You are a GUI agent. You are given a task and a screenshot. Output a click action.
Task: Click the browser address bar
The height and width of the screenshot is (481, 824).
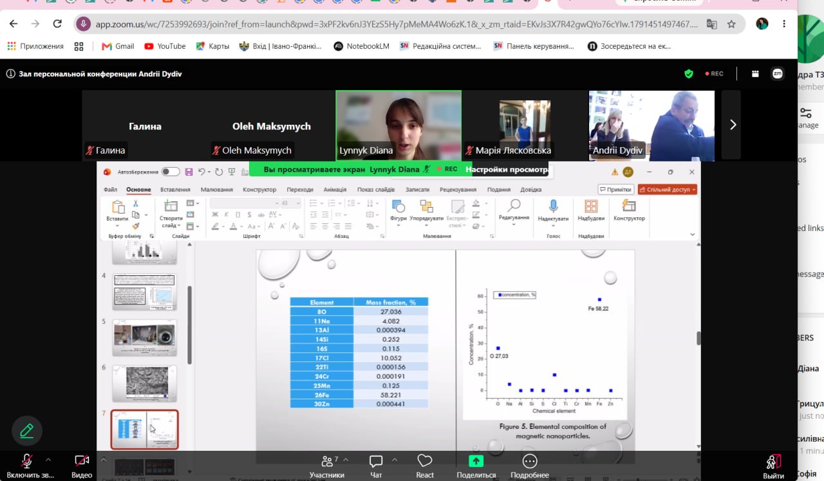[397, 24]
